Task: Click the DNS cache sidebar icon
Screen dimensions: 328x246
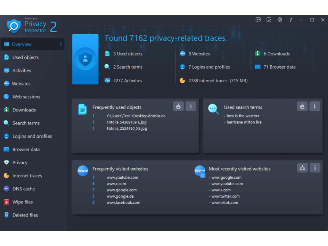Action: [6, 189]
